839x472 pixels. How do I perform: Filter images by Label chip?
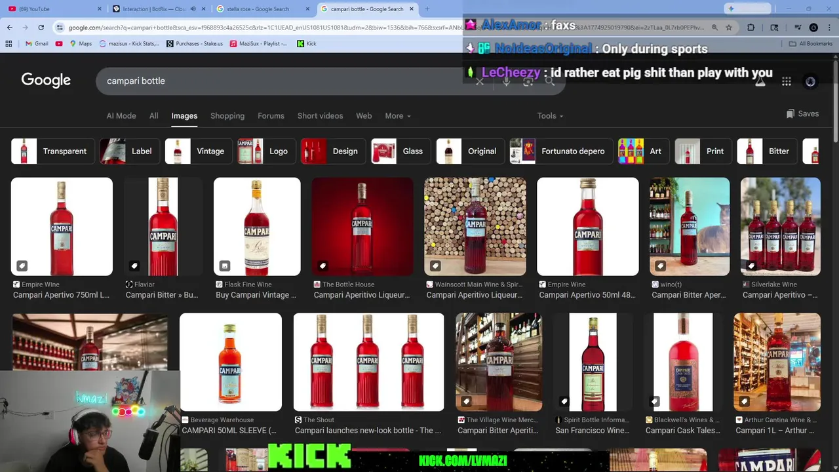tap(128, 151)
